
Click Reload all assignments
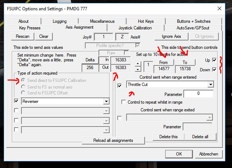pos(113,140)
